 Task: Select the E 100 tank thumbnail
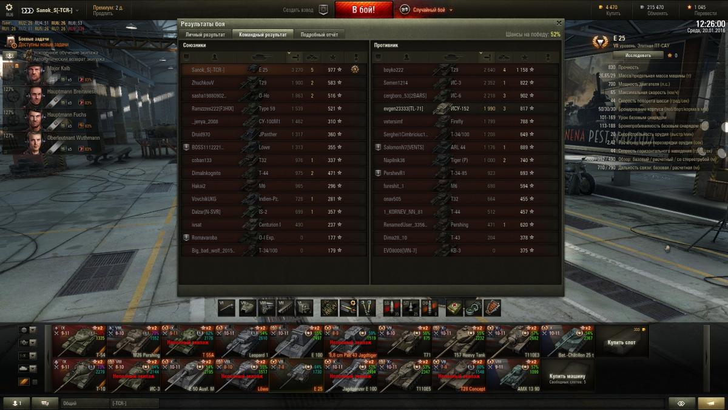(x=296, y=341)
